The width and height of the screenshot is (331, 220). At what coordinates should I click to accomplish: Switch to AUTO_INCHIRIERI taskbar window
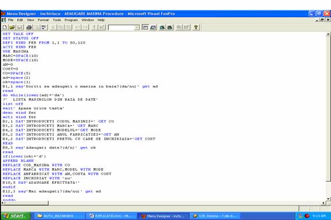tap(58, 216)
